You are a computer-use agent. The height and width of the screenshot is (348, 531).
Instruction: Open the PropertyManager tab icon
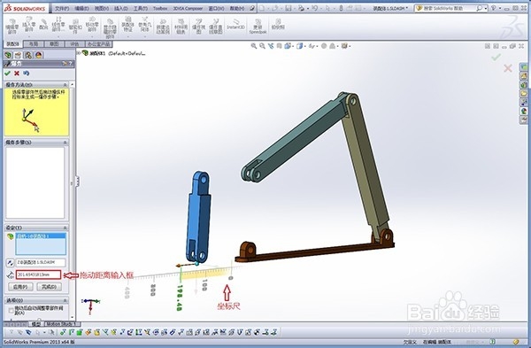point(18,55)
